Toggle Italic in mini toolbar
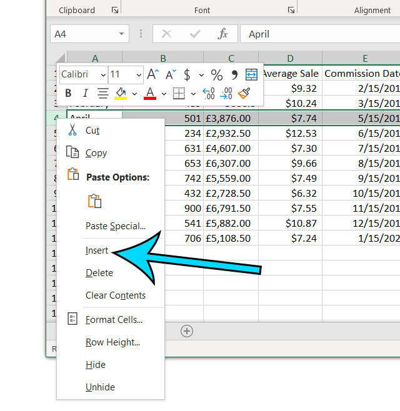The image size is (400, 411). coord(85,93)
